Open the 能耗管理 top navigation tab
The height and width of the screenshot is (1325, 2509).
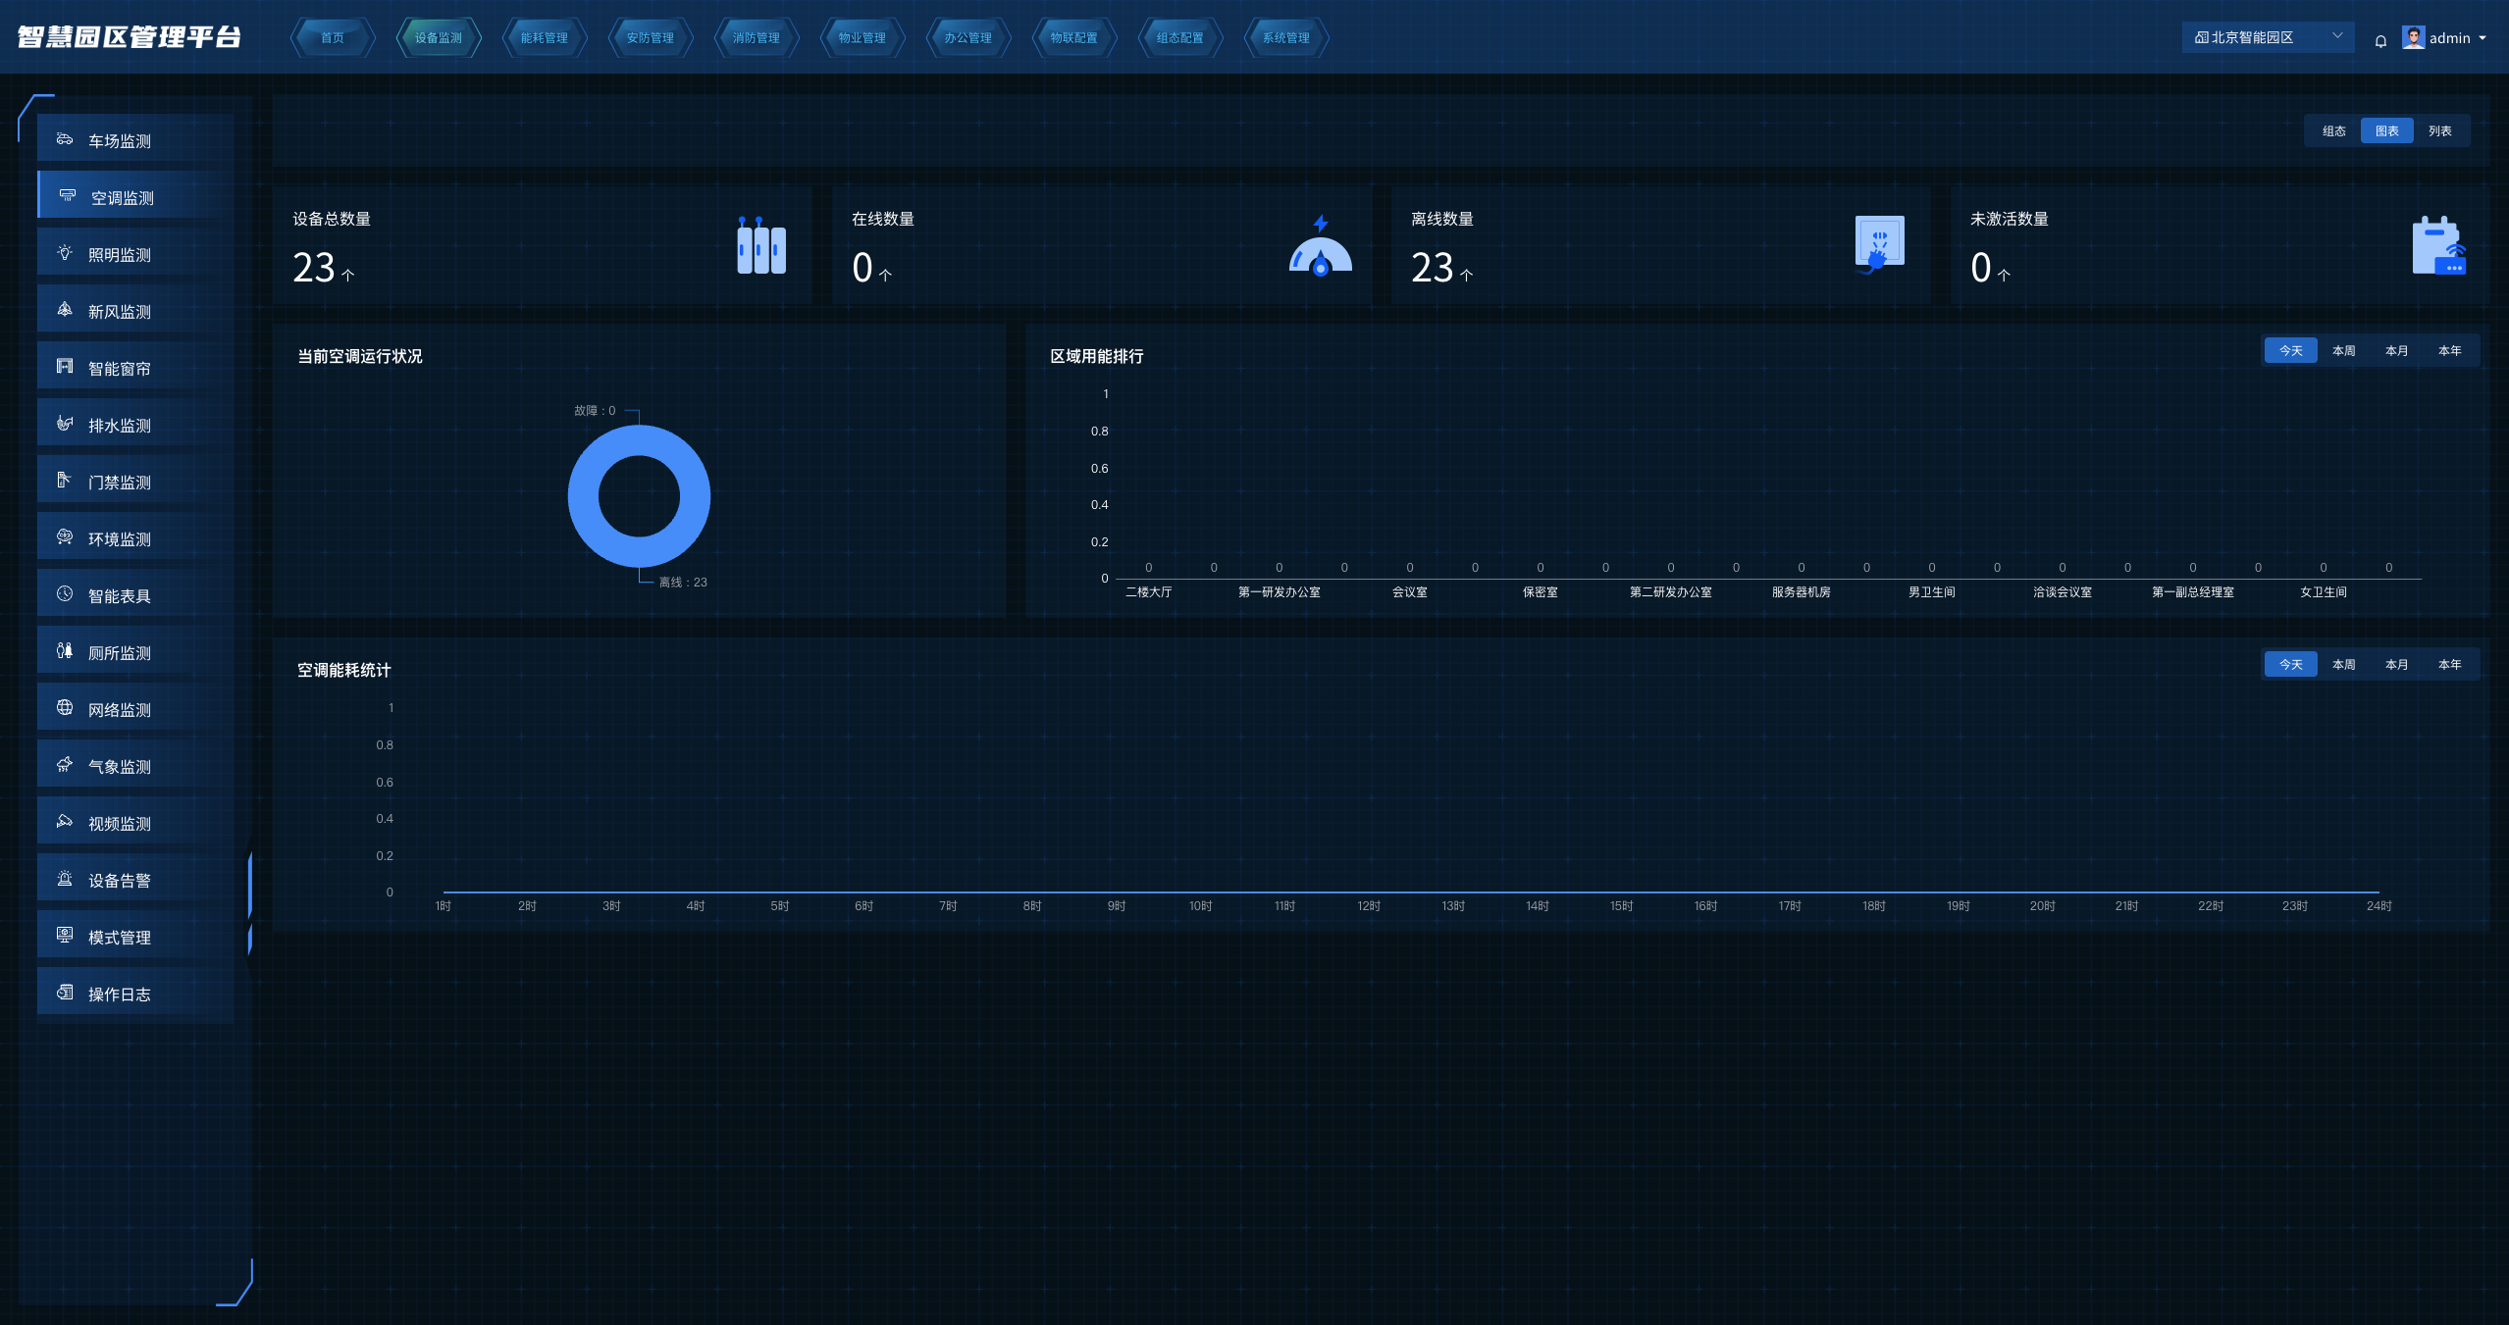(x=544, y=37)
